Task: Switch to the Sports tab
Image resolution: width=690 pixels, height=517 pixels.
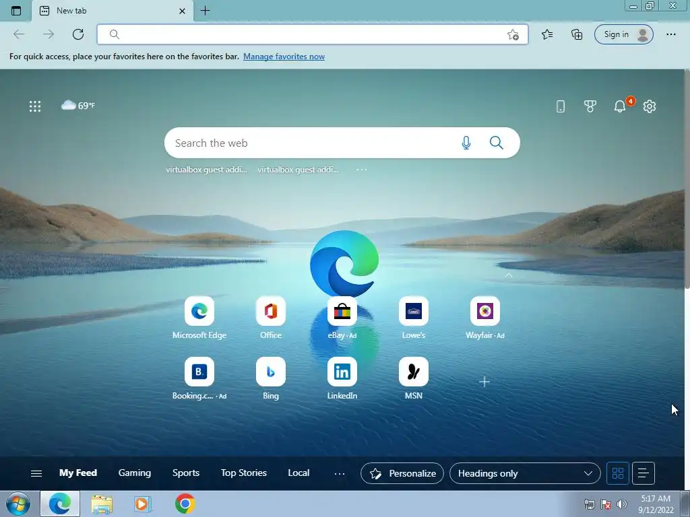Action: tap(186, 473)
